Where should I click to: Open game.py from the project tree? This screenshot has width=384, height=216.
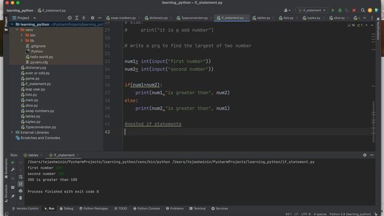point(30,79)
